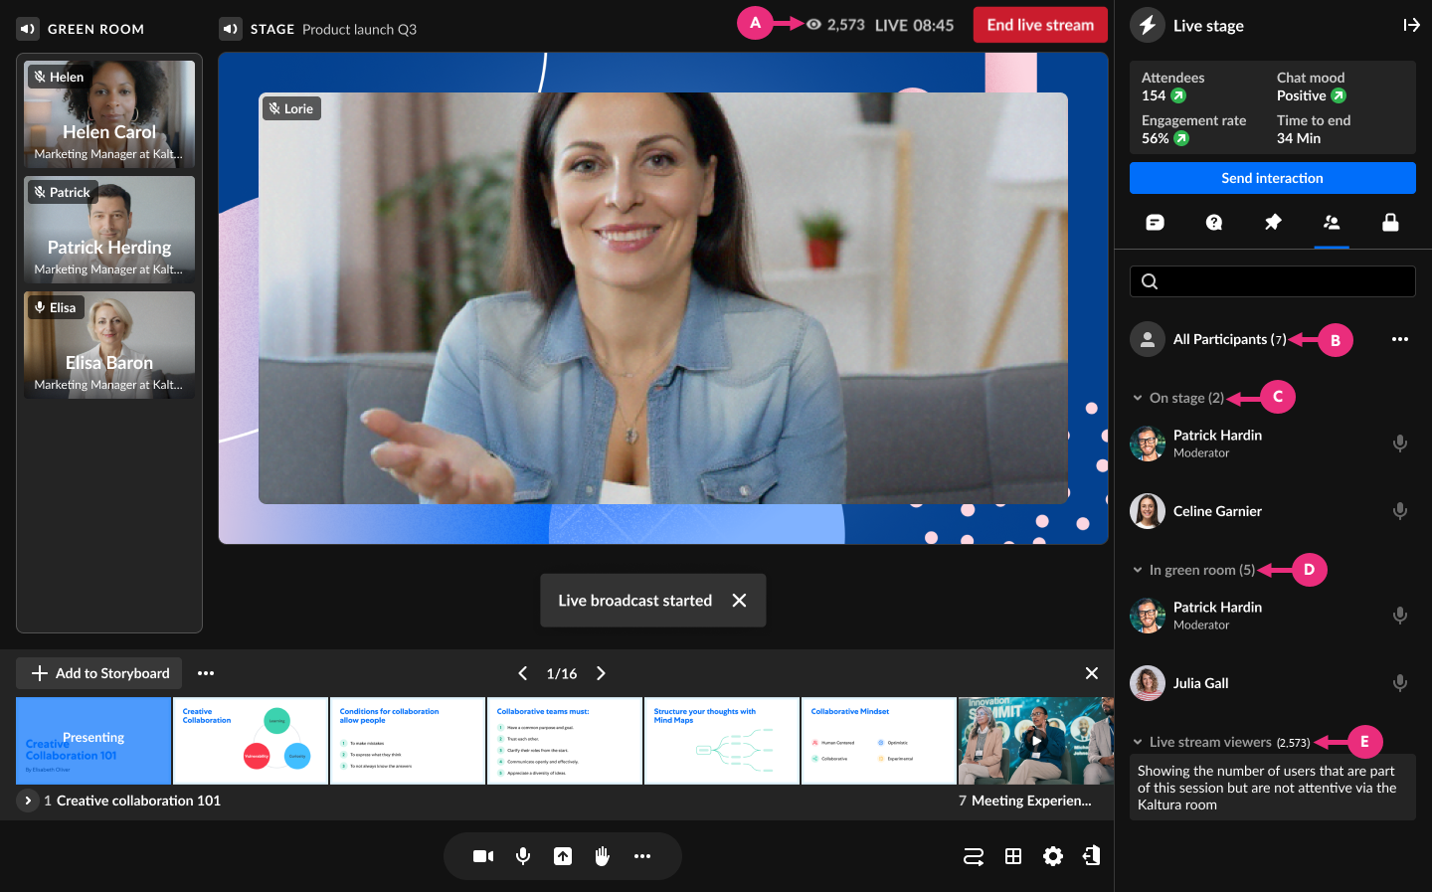Switch to the pinned items tab

click(1273, 223)
